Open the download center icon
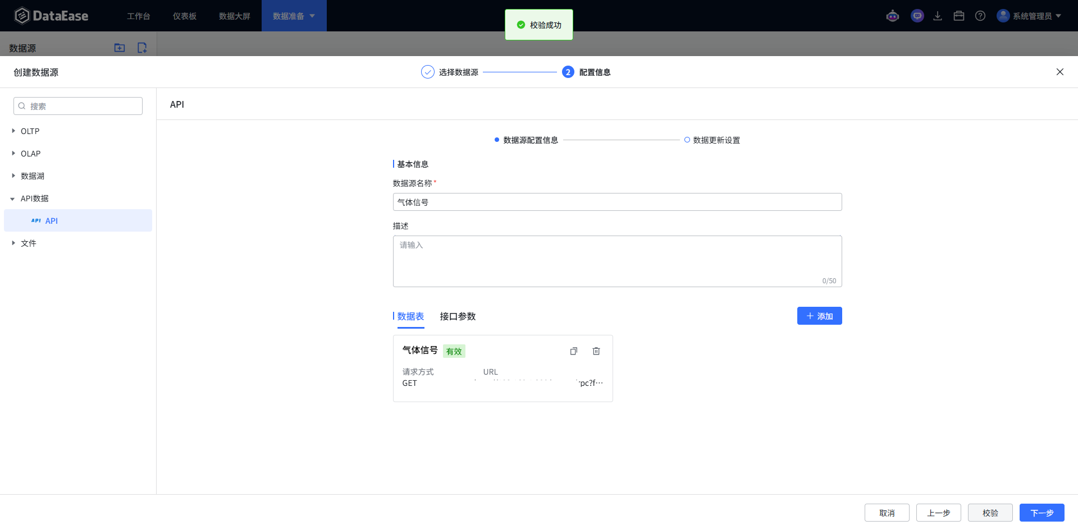Image resolution: width=1078 pixels, height=530 pixels. pyautogui.click(x=938, y=16)
